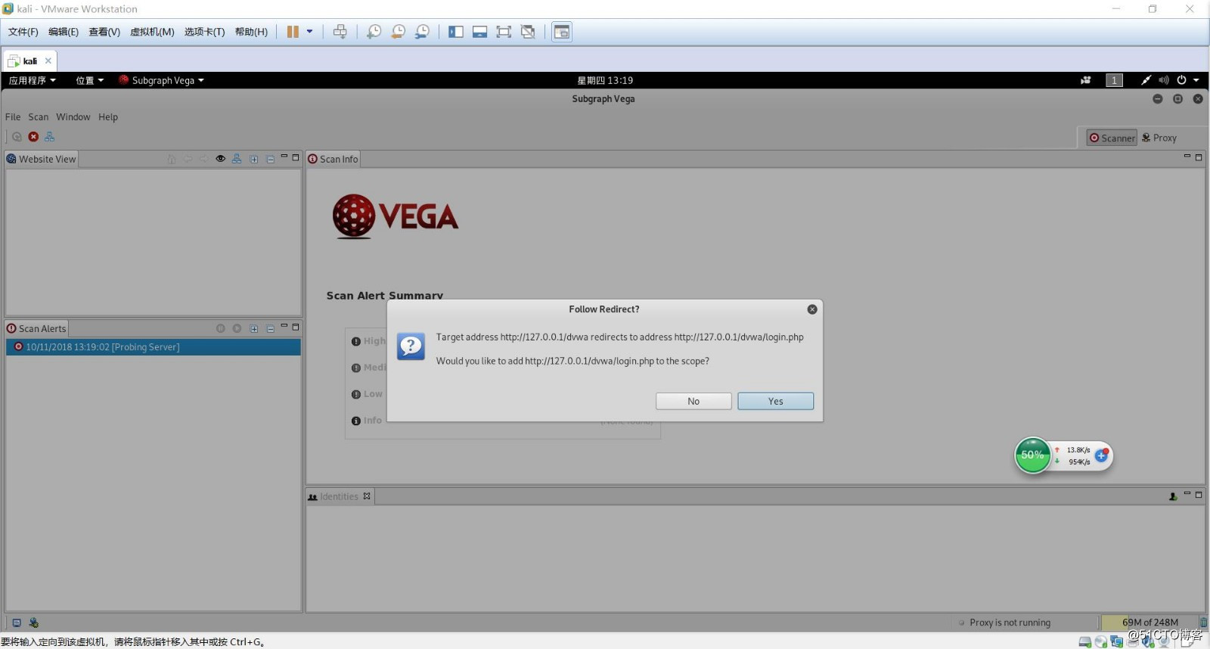Minimize the Website View panel
The width and height of the screenshot is (1210, 649).
tap(284, 157)
